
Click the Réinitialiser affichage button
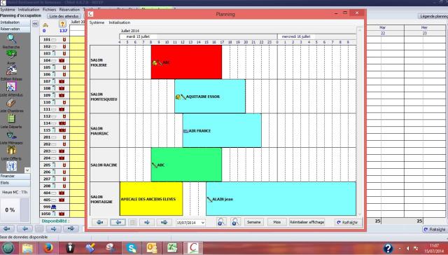coord(307,222)
